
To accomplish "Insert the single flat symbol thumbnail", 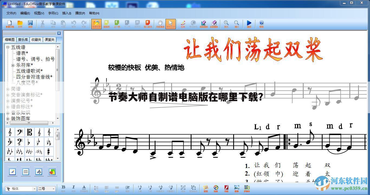I will [30, 142].
